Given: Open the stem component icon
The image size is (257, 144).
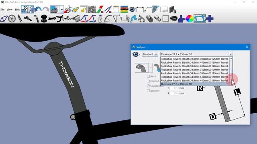Looking at the screenshot, I should point(52,19).
